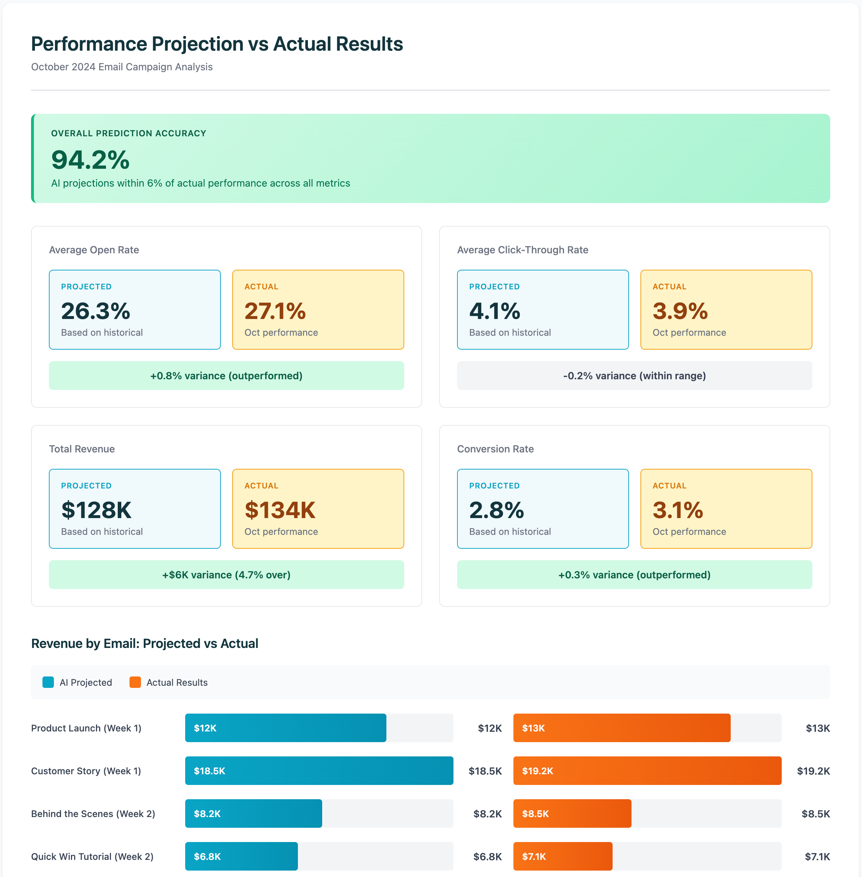Click the Total Revenue Actual $134K card
Image resolution: width=862 pixels, height=877 pixels.
click(x=318, y=509)
